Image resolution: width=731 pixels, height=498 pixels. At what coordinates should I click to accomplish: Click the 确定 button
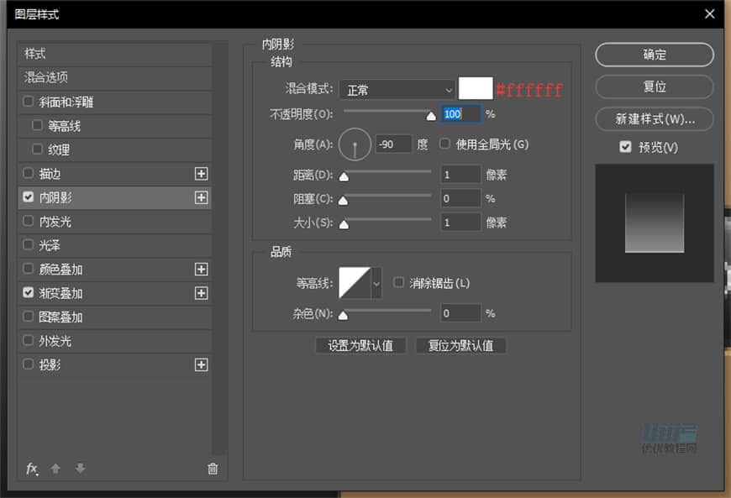(x=654, y=55)
